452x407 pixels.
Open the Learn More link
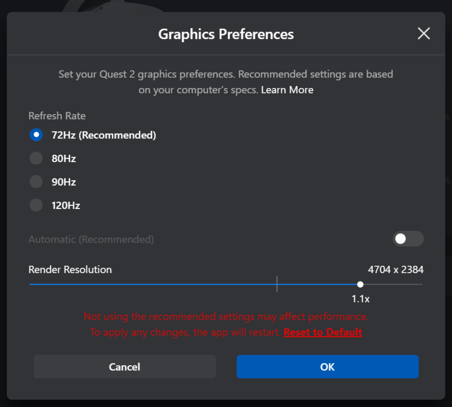[287, 90]
